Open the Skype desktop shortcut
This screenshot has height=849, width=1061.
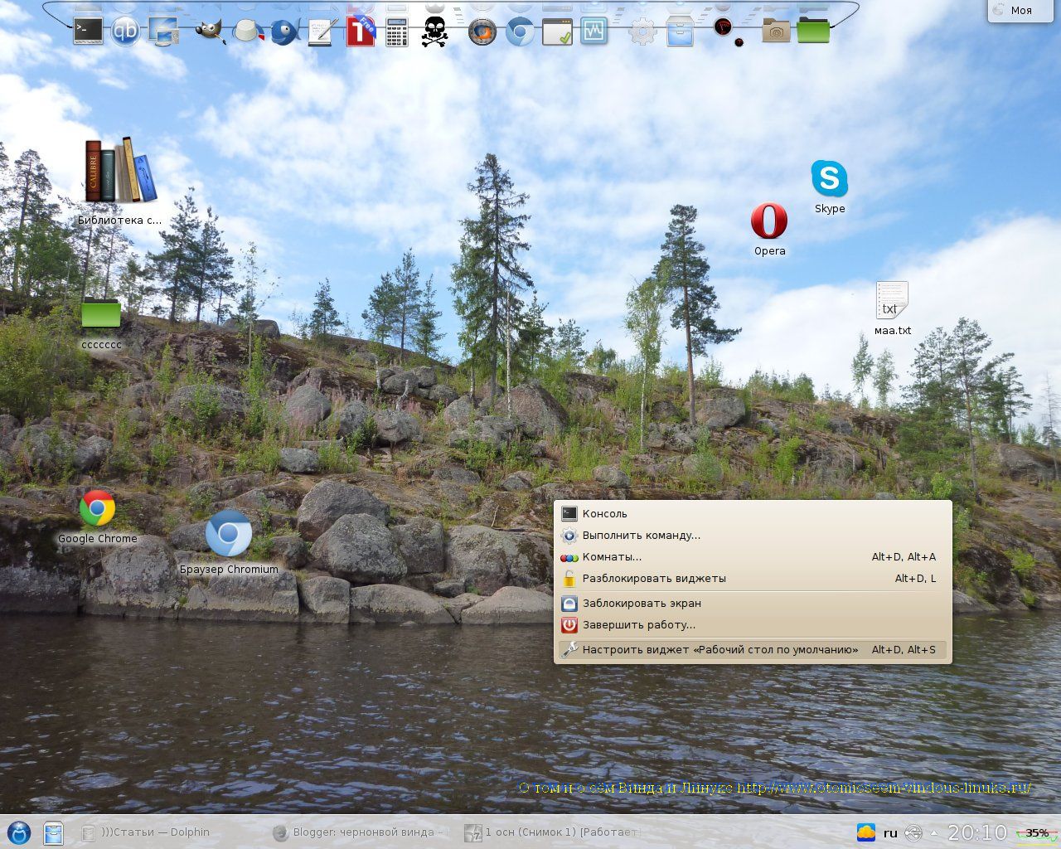coord(830,187)
